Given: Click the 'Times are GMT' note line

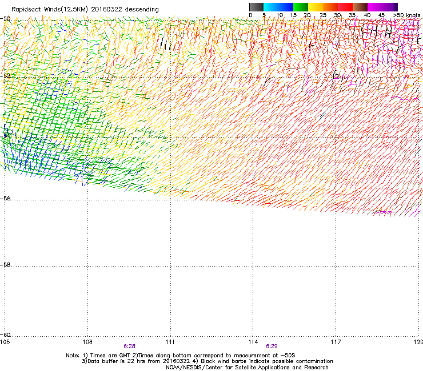Looking at the screenshot, I should click(x=181, y=356).
